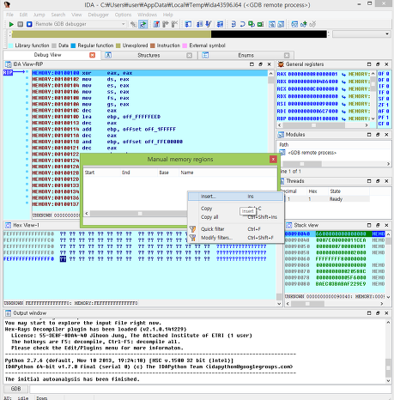Screen dimensions: 394x400
Task: Click the Modules panel icon
Action: (x=281, y=135)
